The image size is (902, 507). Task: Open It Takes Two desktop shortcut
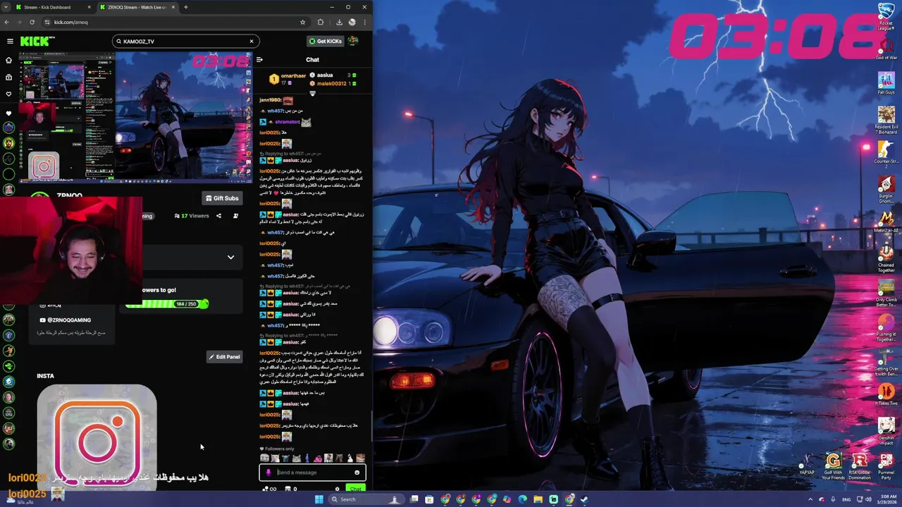coord(886,394)
